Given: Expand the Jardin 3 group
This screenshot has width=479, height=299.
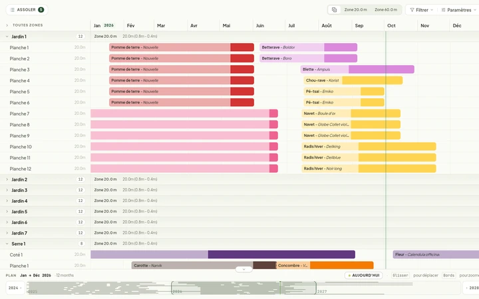Looking at the screenshot, I should (x=7, y=190).
